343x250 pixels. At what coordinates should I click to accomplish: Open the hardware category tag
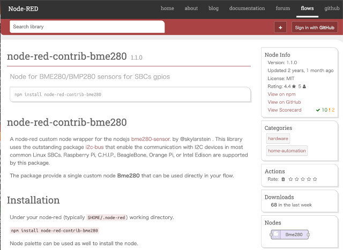click(x=278, y=138)
